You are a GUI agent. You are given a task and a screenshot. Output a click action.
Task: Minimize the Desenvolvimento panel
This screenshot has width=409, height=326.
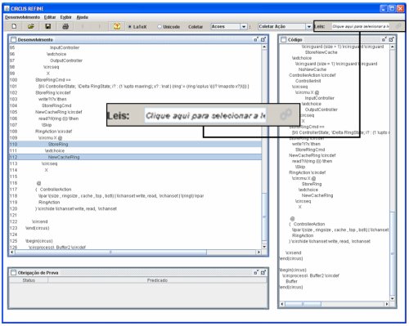(x=256, y=39)
